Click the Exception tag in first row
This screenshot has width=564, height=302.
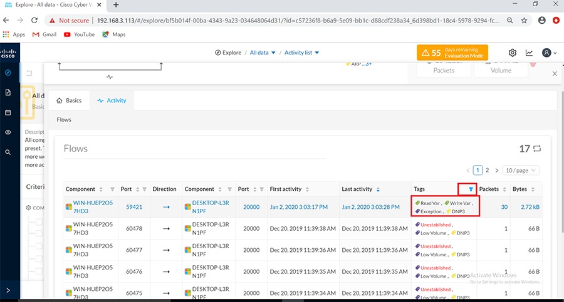428,211
